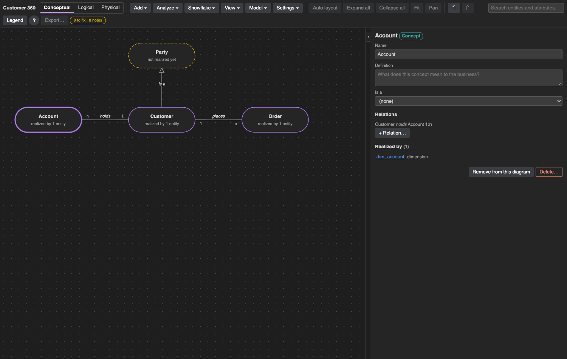The height and width of the screenshot is (359, 567).
Task: Click the Definition text area
Action: pyautogui.click(x=468, y=78)
